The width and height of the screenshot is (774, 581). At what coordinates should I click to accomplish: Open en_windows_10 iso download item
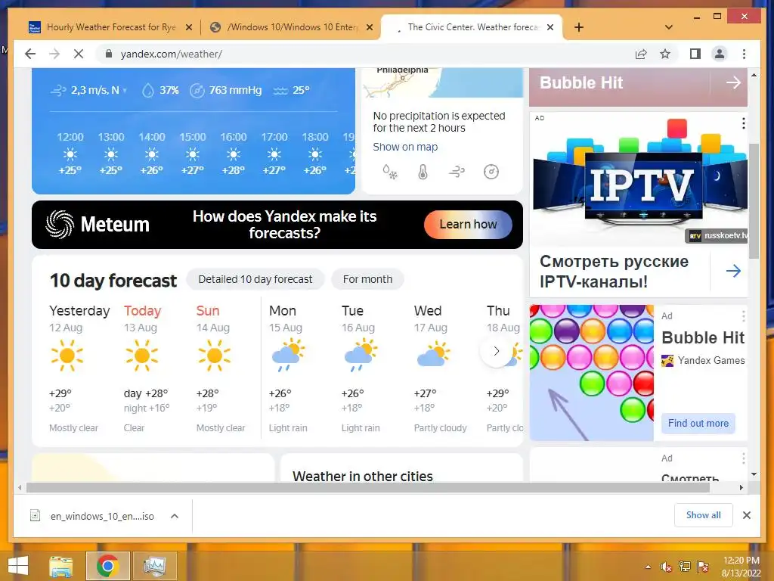92,516
